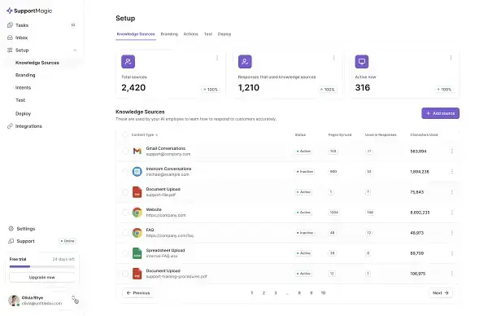Open the Settings gear icon

pyautogui.click(x=11, y=228)
